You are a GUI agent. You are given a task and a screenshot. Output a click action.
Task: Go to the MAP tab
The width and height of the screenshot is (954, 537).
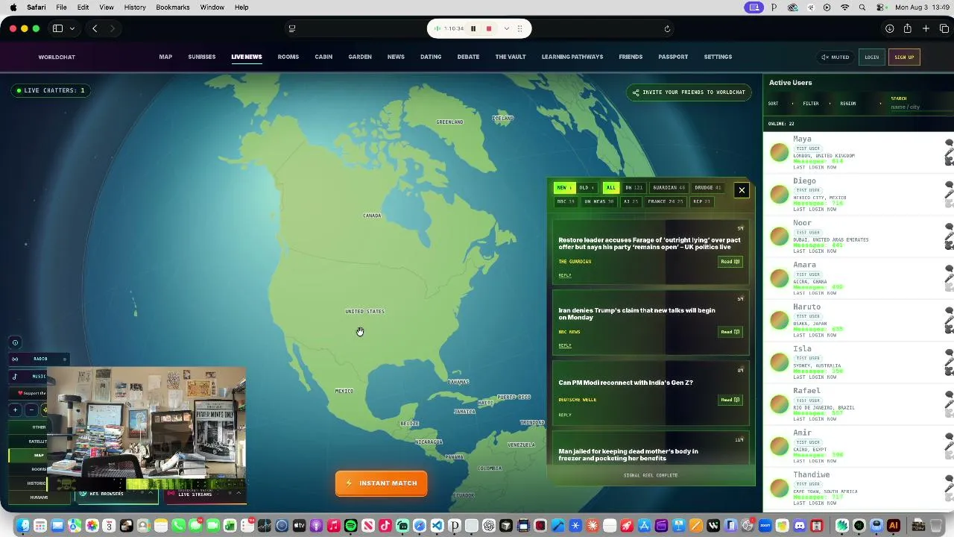coord(165,57)
